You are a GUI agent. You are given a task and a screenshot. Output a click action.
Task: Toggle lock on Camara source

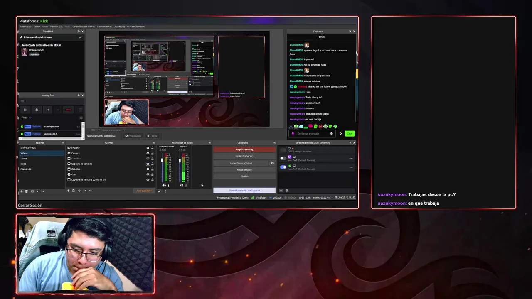152,153
